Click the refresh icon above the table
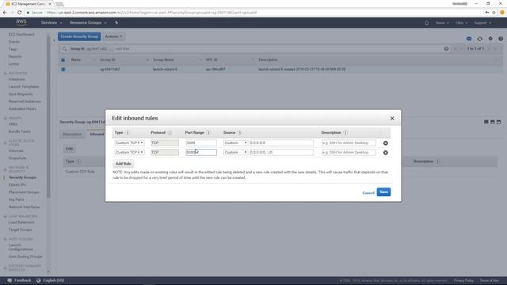507x285 pixels. (x=479, y=39)
